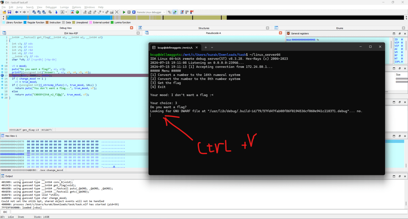Save the database with the floppy icon

(x=9, y=12)
